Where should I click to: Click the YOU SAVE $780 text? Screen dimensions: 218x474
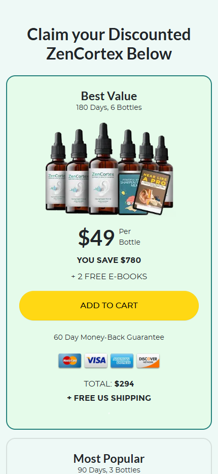(109, 260)
